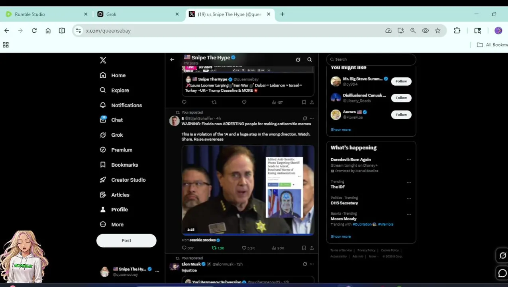This screenshot has width=508, height=287.
Task: Open All Bookmarks folder
Action: pyautogui.click(x=492, y=45)
